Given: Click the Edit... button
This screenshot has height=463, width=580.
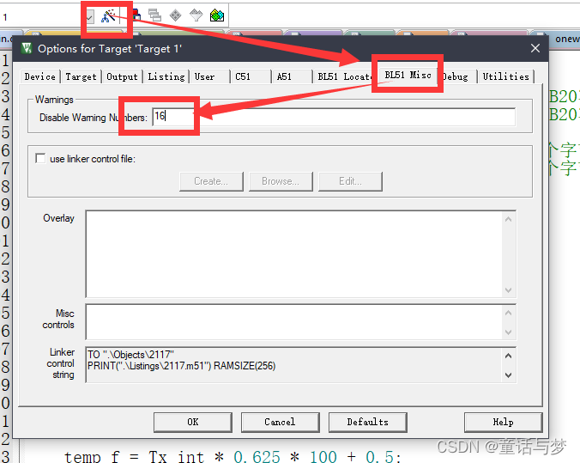Looking at the screenshot, I should [x=350, y=181].
